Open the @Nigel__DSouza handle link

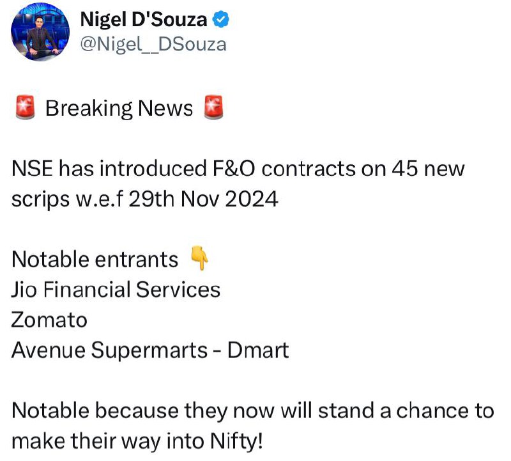(x=153, y=45)
